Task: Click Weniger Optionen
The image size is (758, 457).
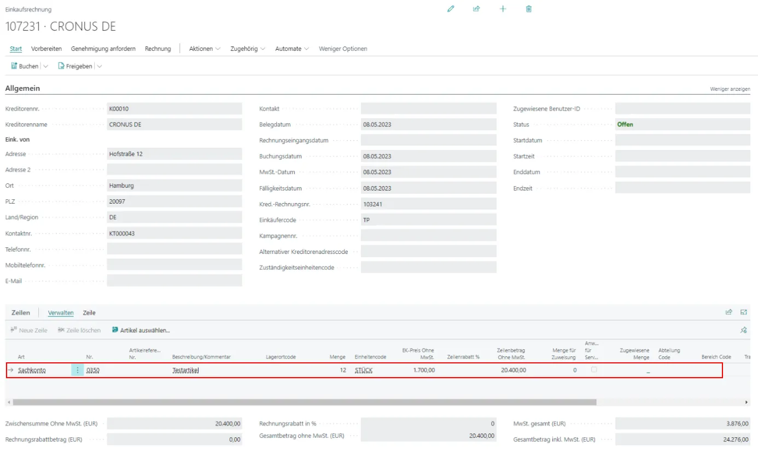Action: [343, 49]
